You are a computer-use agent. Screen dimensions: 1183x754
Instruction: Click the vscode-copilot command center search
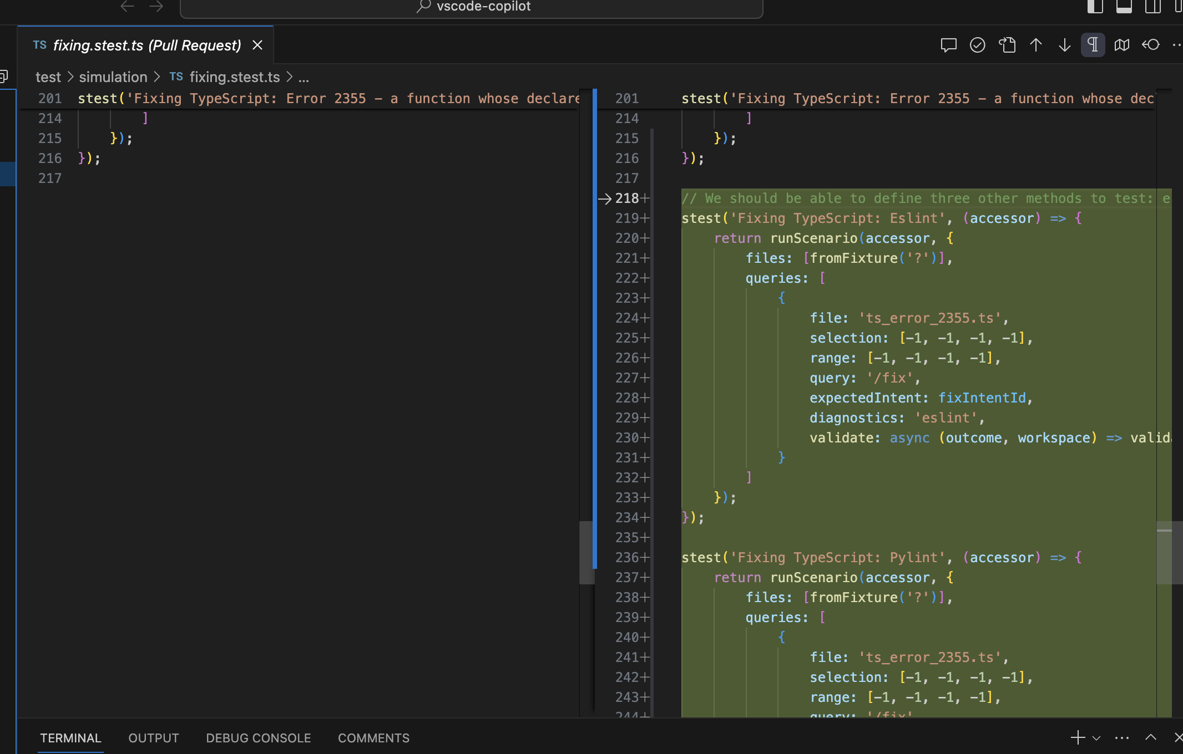472,8
